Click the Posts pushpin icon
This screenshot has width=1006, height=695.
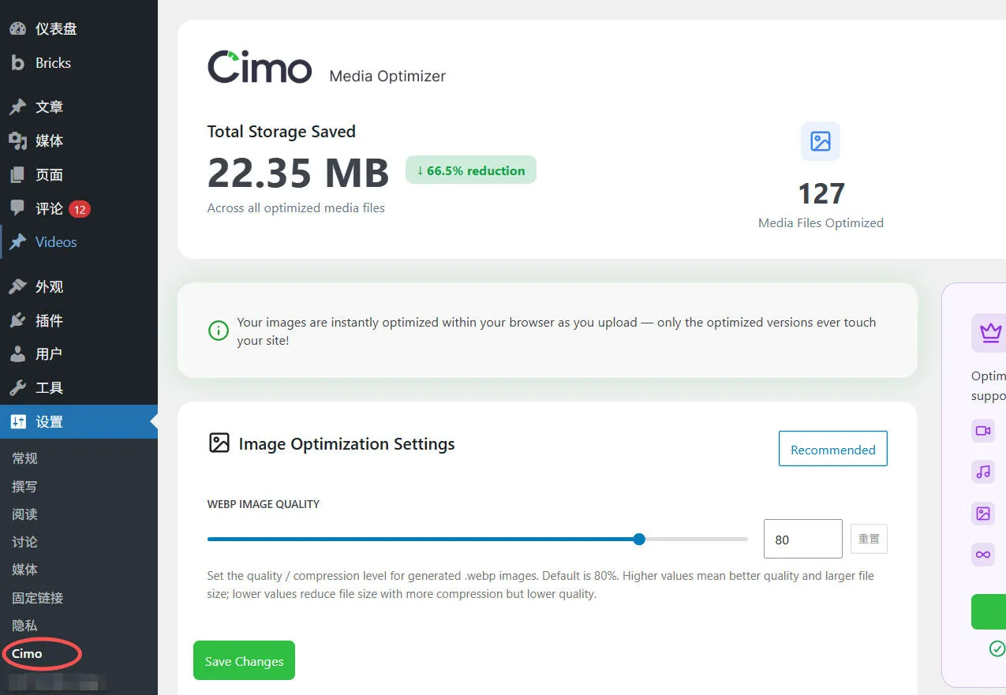click(x=17, y=107)
